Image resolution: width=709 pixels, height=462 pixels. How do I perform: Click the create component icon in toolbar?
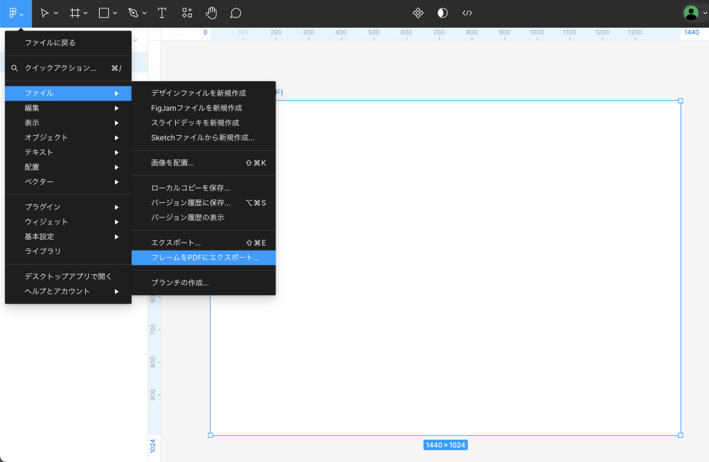click(418, 13)
